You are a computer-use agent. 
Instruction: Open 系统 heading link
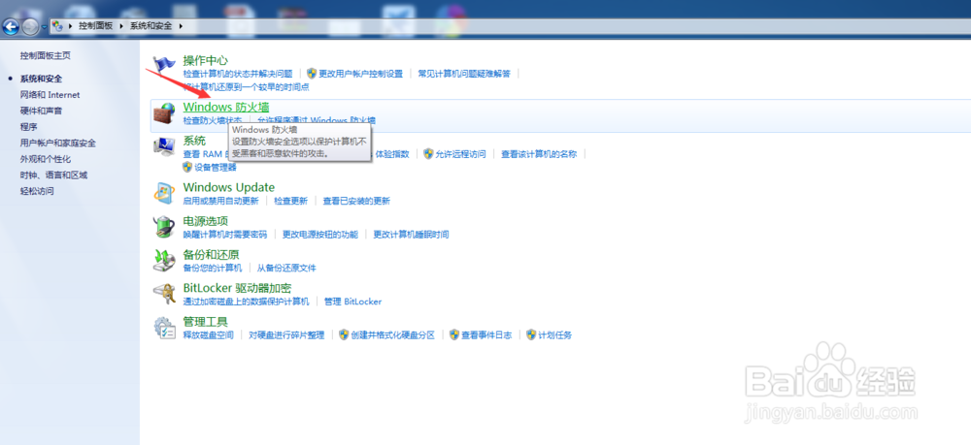coord(194,141)
